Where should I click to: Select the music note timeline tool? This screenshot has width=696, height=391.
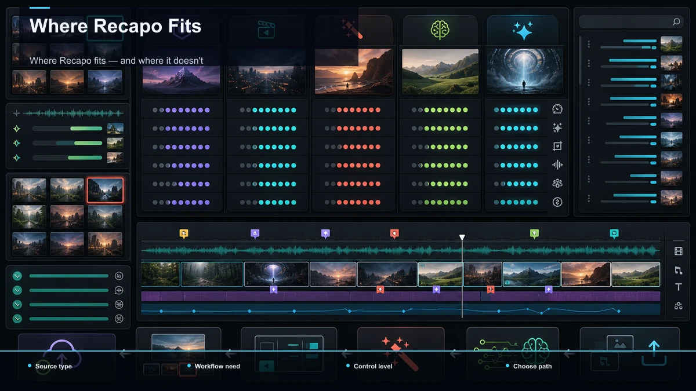pos(679,270)
